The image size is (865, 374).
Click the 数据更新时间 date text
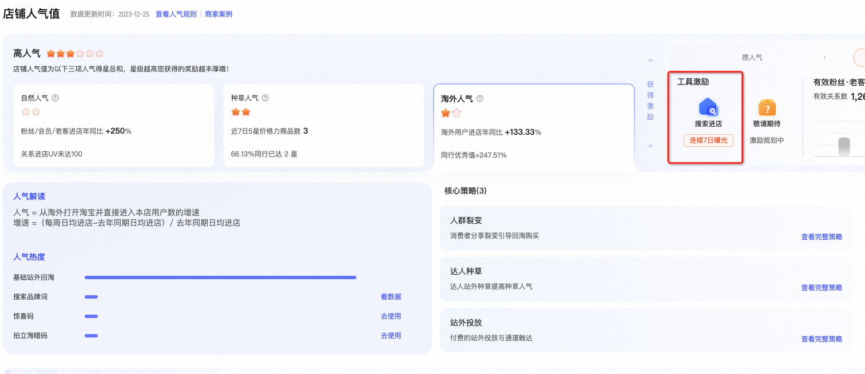109,14
